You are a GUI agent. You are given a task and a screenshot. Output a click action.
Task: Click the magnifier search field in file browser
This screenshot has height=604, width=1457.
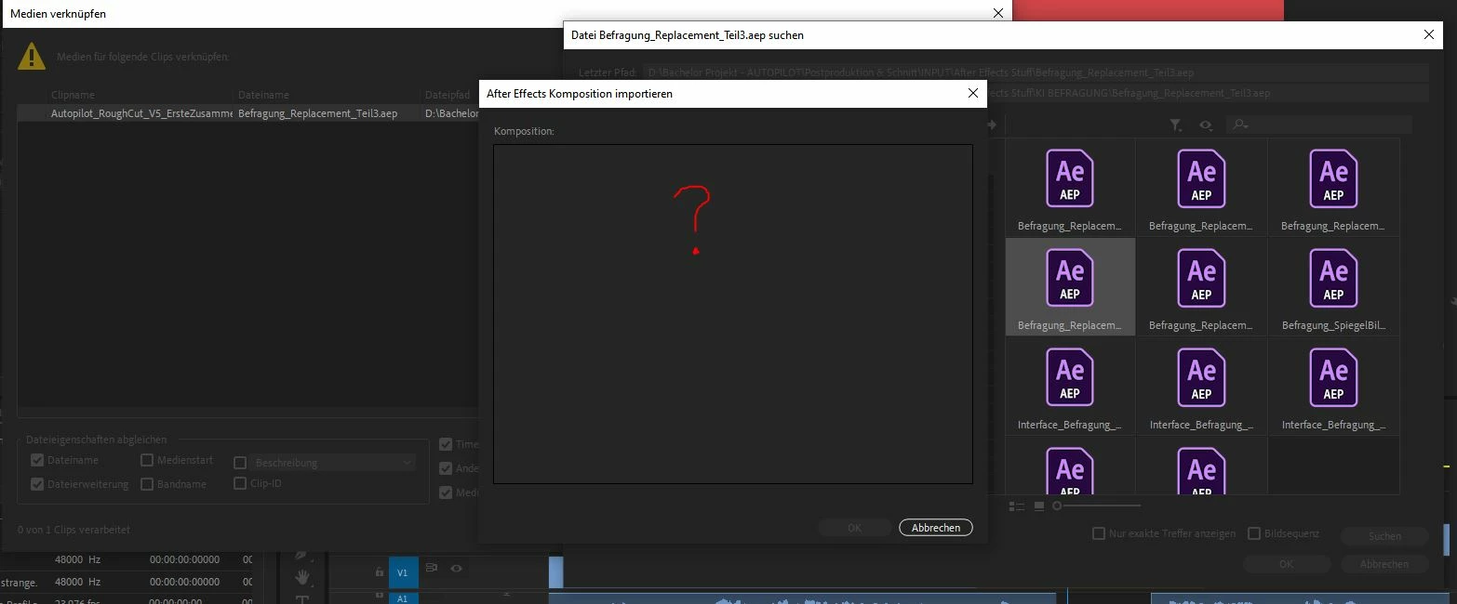[x=1319, y=125]
